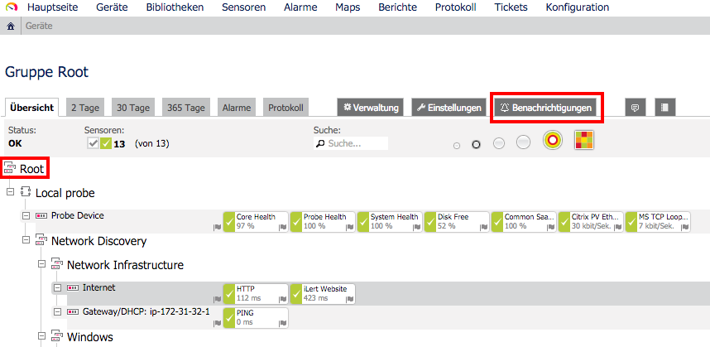Open the Sensoren menu

pos(243,7)
